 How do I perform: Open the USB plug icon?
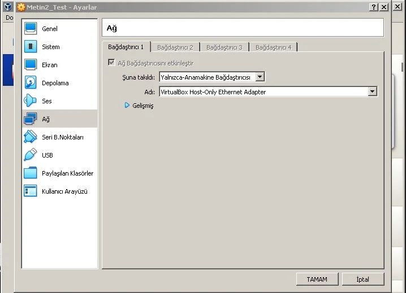coord(31,155)
